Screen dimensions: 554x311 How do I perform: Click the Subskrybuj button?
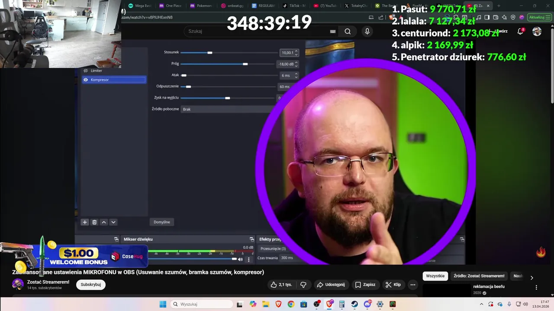click(90, 285)
